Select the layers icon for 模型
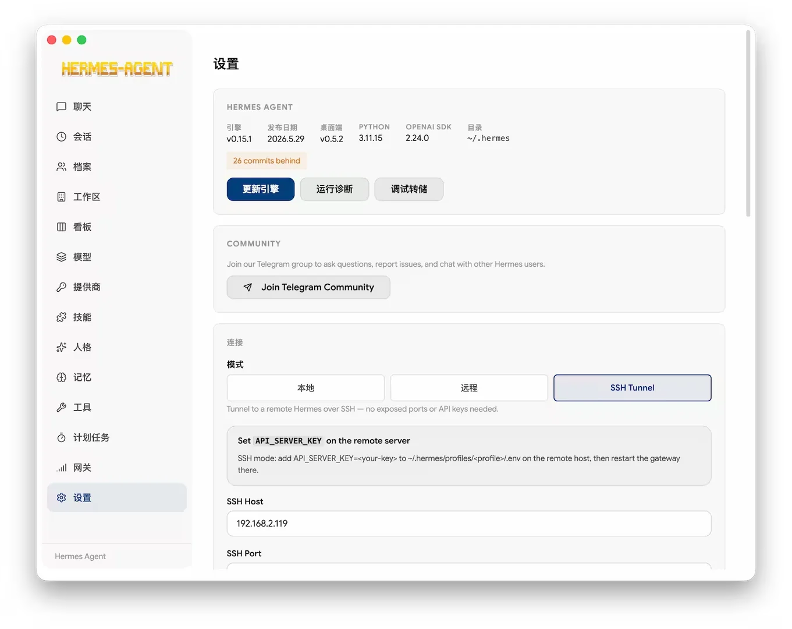 pos(61,257)
